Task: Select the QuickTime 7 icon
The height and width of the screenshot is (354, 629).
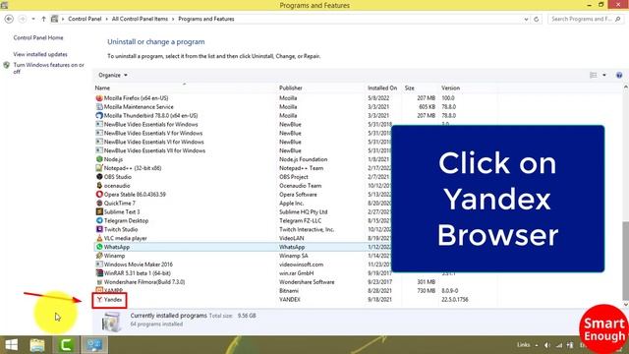Action: [x=99, y=204]
